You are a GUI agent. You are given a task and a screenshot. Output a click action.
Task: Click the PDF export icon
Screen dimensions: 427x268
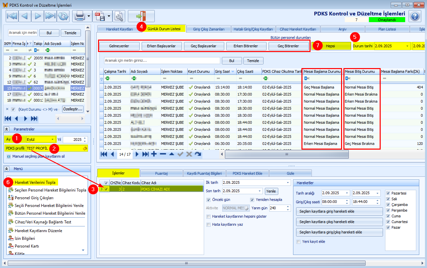coord(99,16)
